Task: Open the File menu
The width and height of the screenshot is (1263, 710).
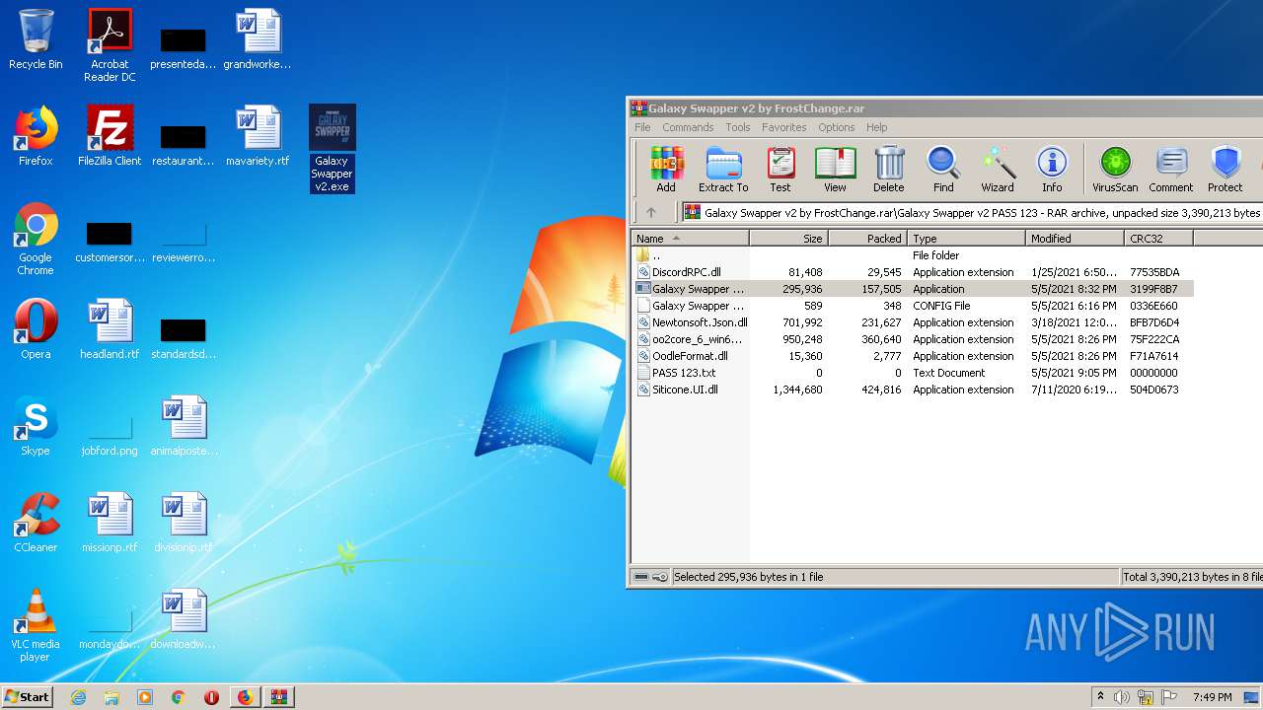Action: pyautogui.click(x=642, y=127)
